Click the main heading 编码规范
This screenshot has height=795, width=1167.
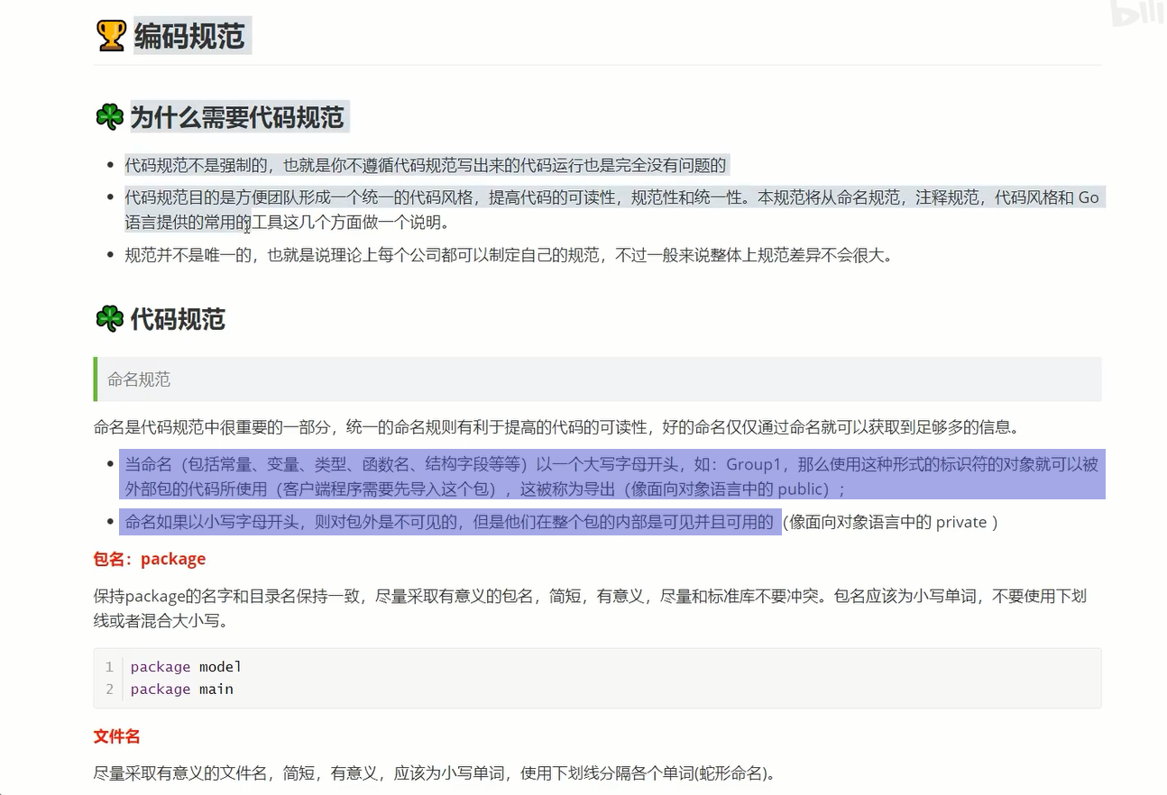(x=189, y=36)
